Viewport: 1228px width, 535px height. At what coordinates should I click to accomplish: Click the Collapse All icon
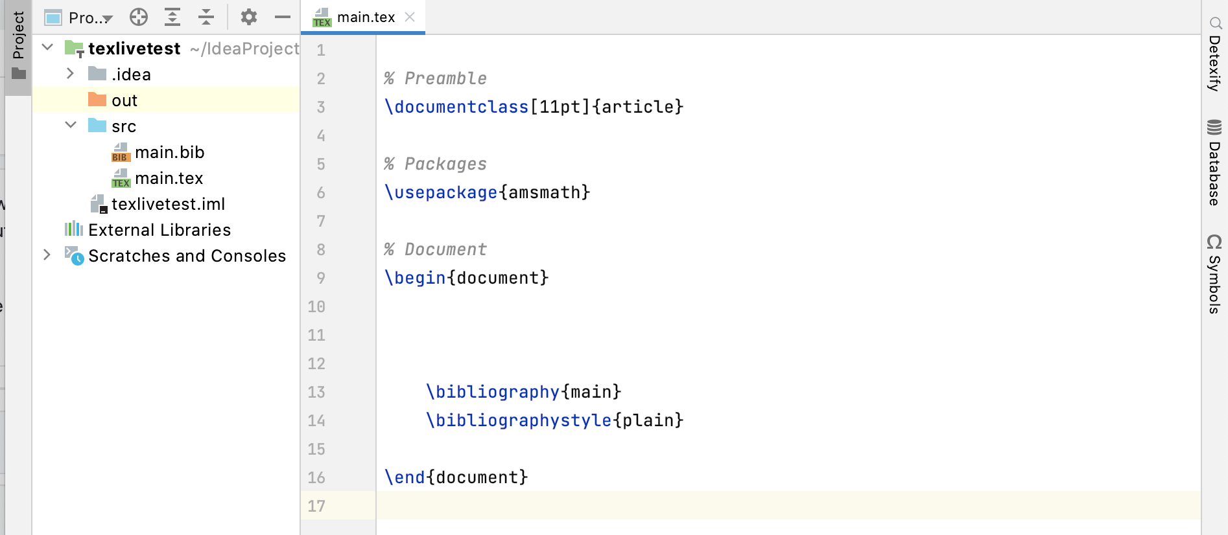206,17
